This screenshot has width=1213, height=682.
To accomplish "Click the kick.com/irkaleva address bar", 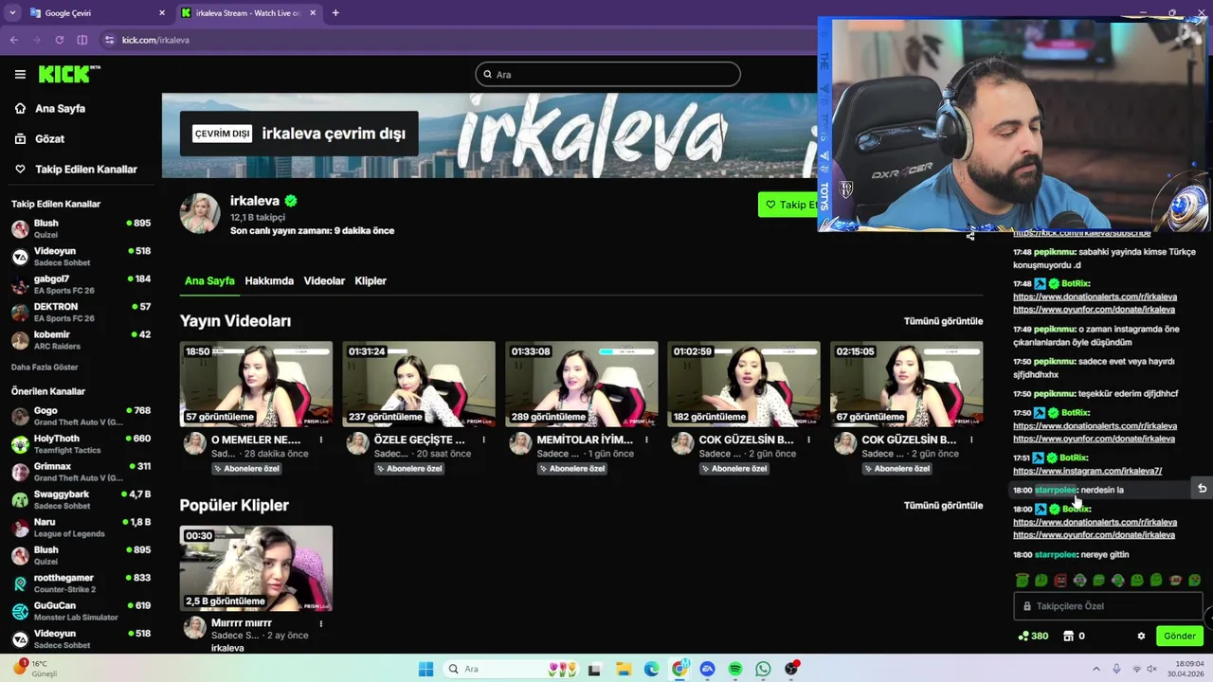I will pos(155,40).
